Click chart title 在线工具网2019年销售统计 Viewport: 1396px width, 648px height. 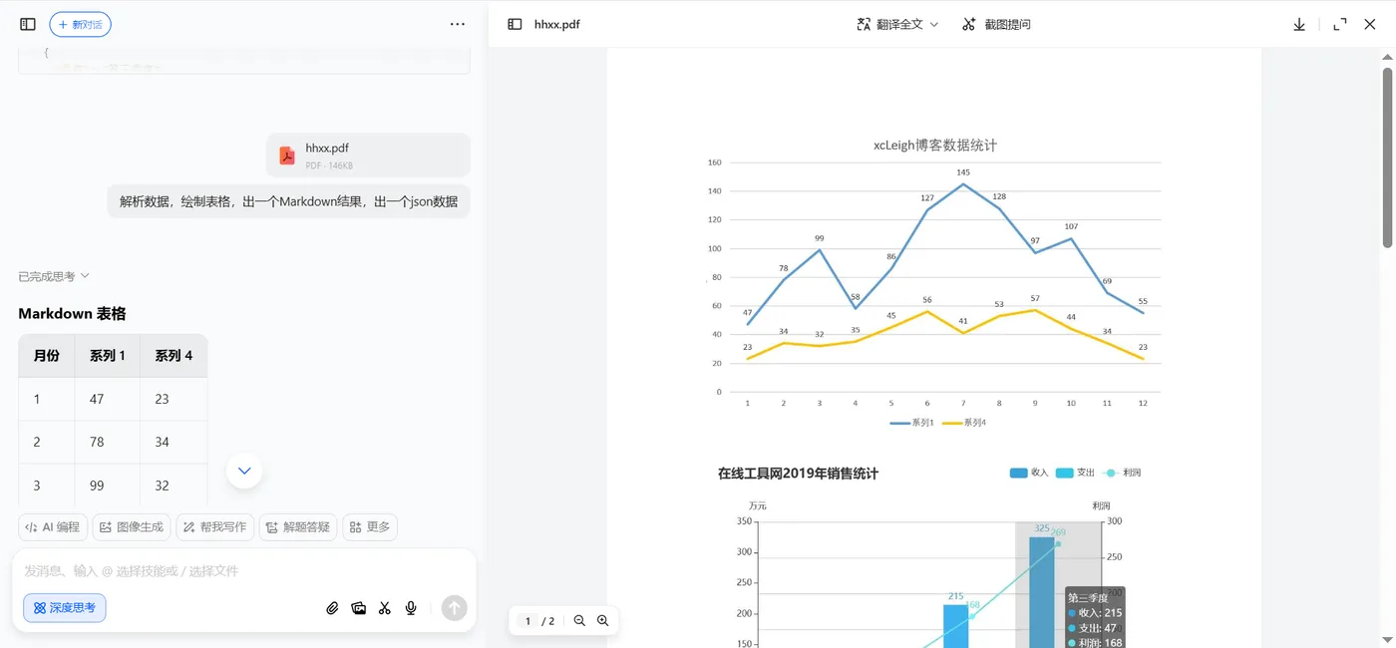[x=798, y=474]
